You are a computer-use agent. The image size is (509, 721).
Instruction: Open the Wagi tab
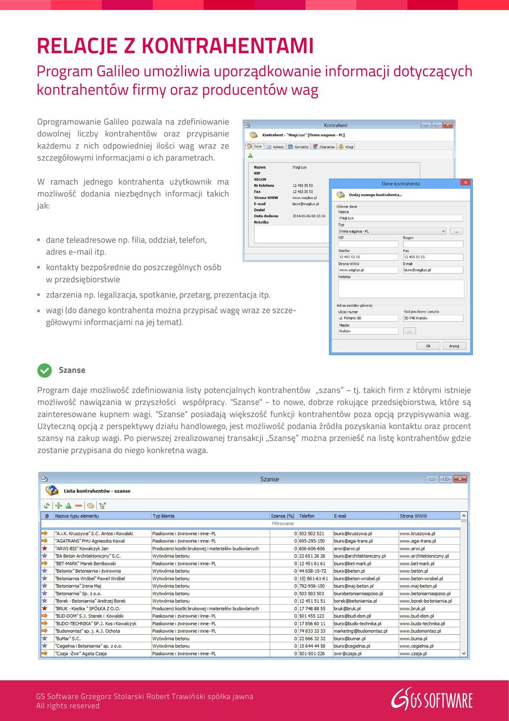346,147
